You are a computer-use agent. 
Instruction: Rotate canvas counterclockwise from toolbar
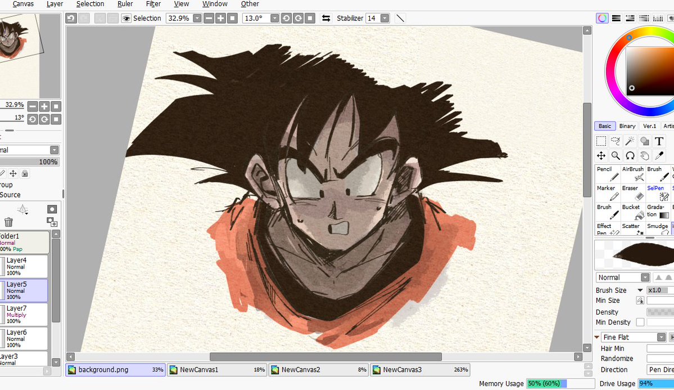point(286,18)
